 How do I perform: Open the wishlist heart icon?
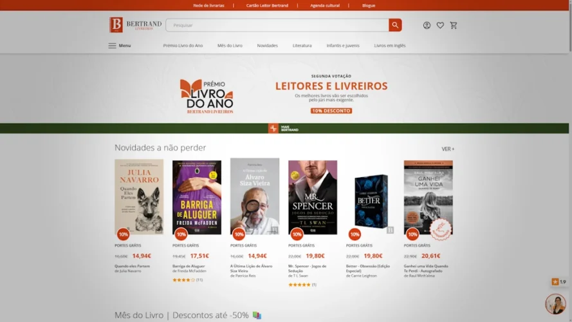[x=440, y=25]
